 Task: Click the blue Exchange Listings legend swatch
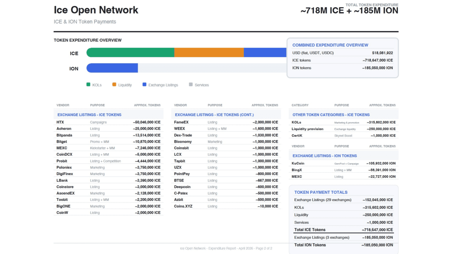click(144, 85)
